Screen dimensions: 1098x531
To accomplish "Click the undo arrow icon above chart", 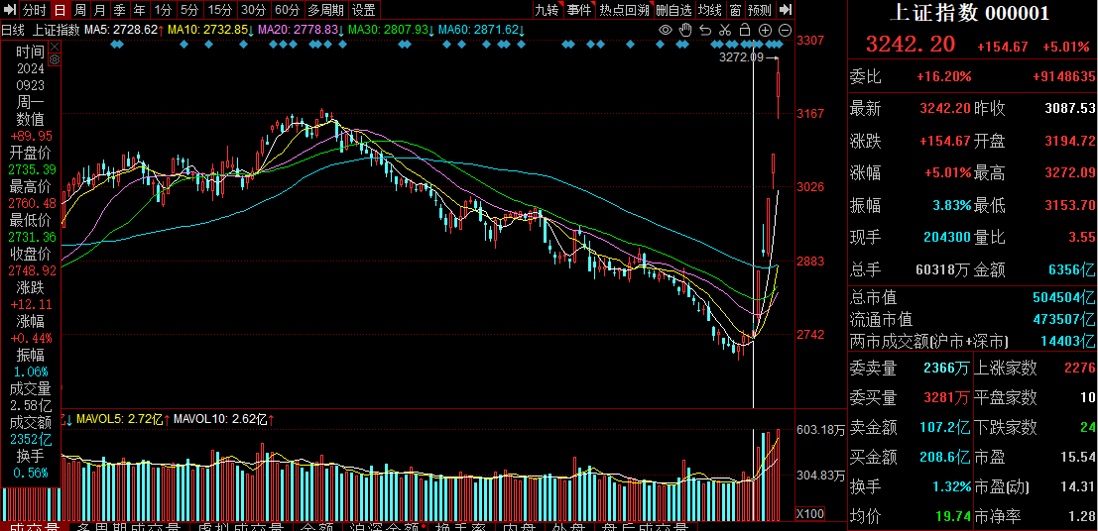I will (706, 30).
